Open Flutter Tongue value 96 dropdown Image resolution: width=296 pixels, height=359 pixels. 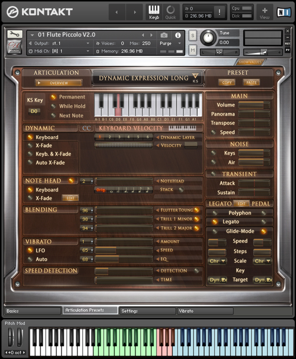87,211
